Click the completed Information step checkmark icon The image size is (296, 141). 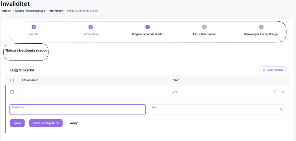tap(90, 27)
